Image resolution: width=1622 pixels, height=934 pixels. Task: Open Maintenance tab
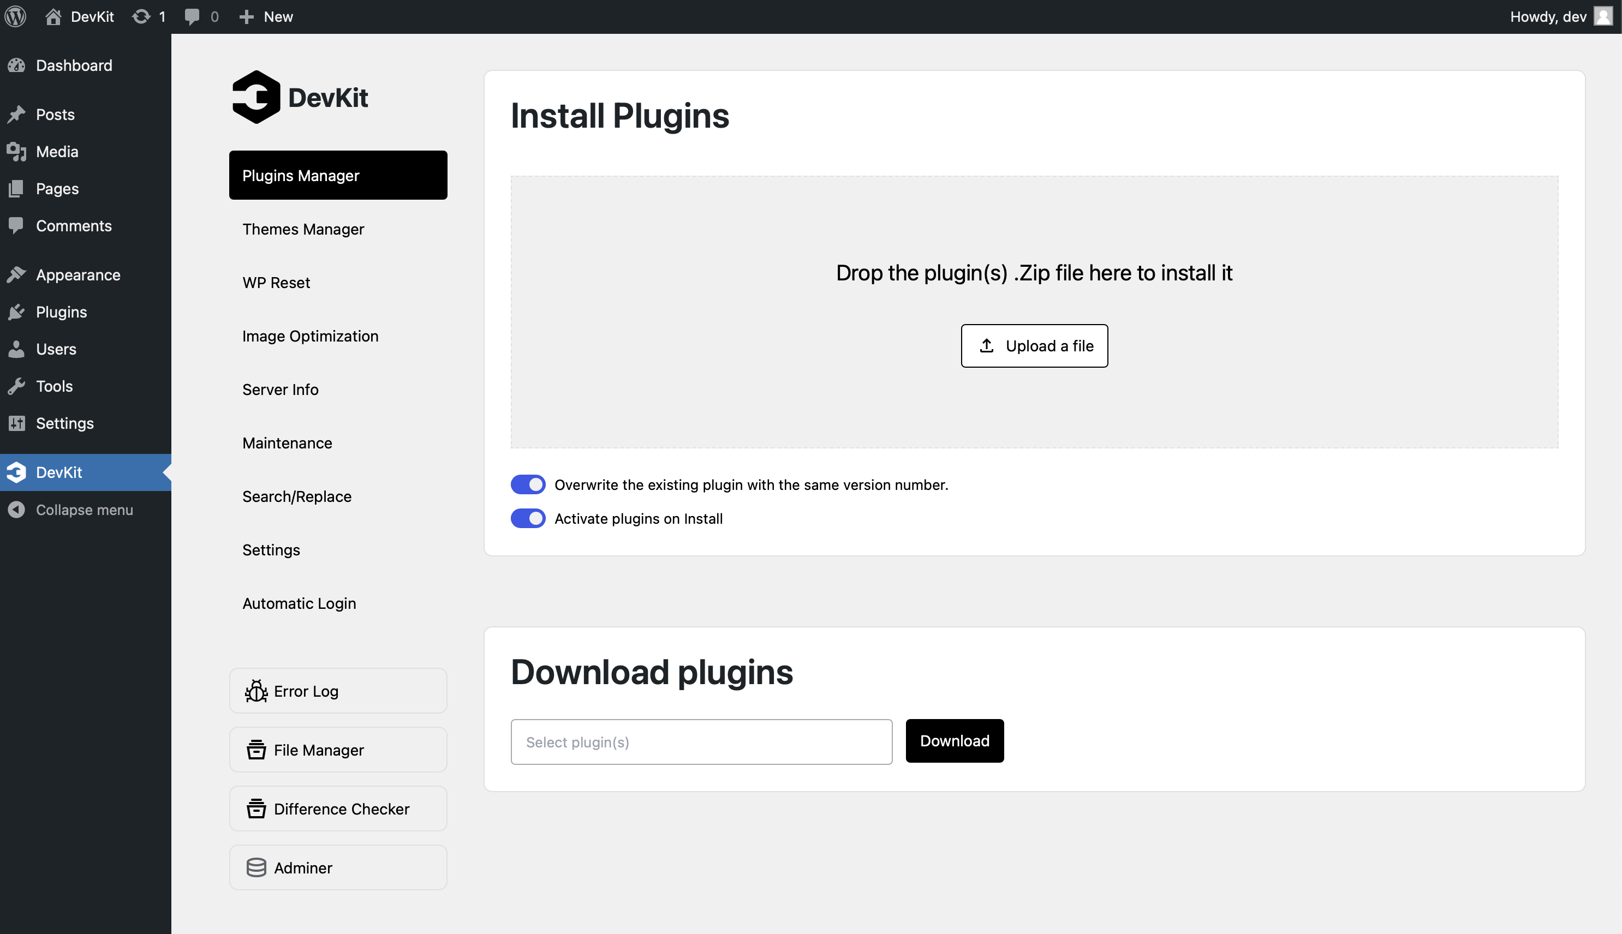338,442
